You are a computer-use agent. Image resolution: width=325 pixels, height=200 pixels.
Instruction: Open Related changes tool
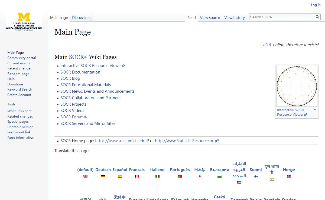coord(20,116)
